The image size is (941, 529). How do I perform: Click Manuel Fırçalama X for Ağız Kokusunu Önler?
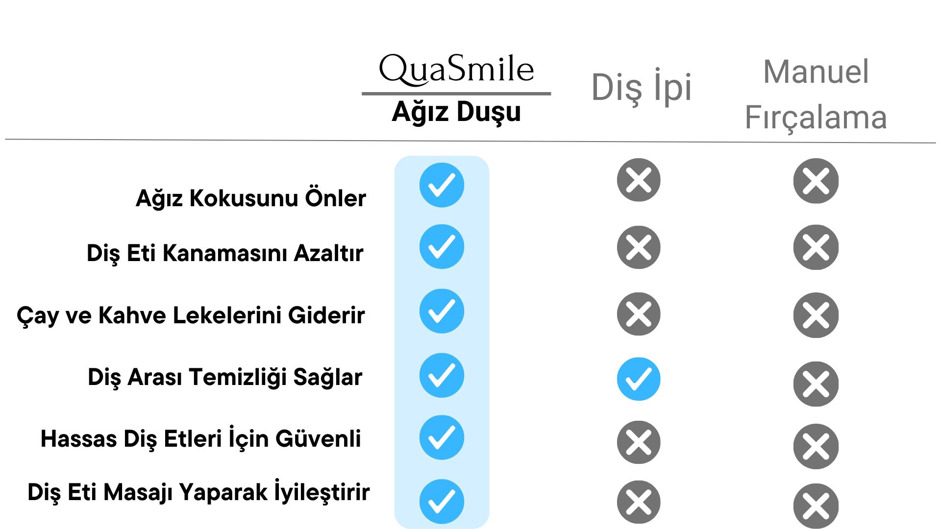point(816,181)
